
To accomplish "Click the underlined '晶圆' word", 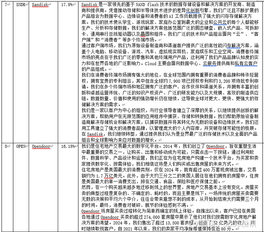I will (x=145, y=34).
